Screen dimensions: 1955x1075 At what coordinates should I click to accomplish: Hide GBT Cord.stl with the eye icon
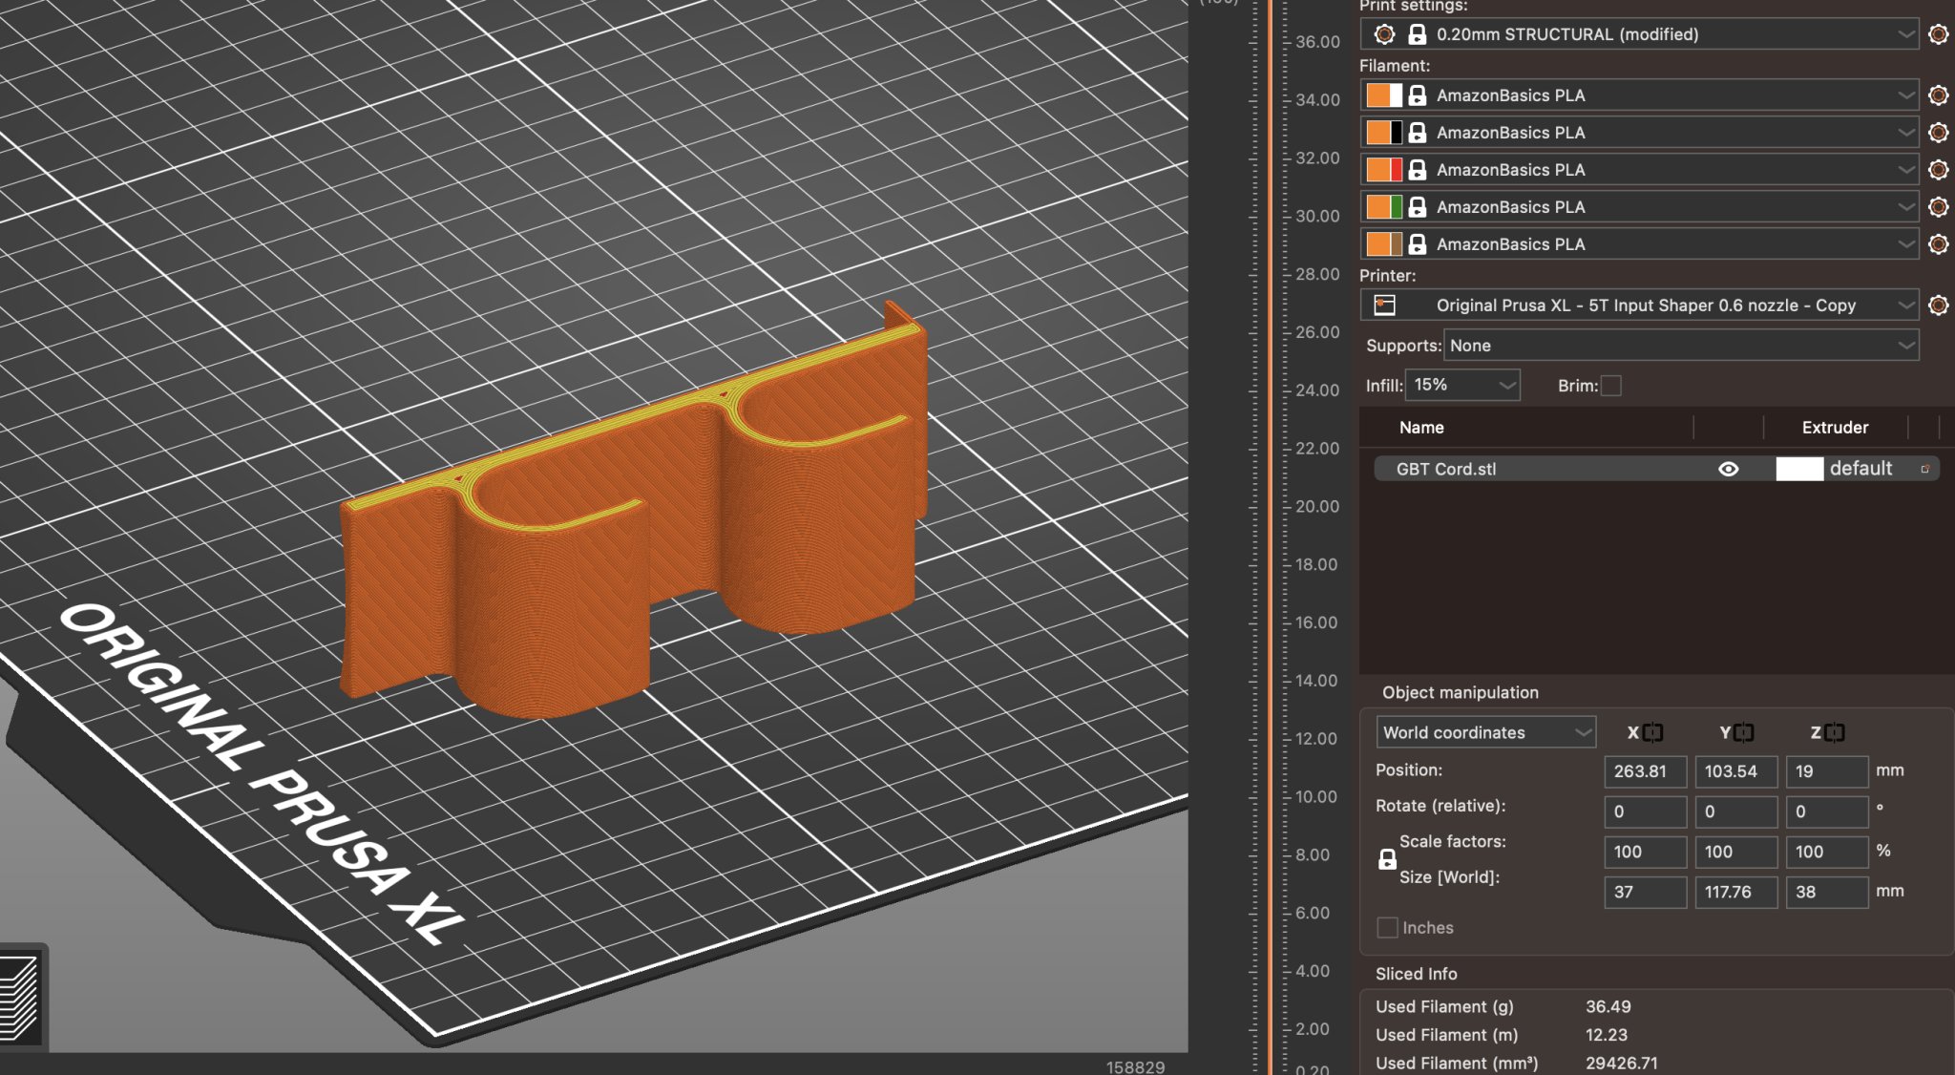[1728, 469]
